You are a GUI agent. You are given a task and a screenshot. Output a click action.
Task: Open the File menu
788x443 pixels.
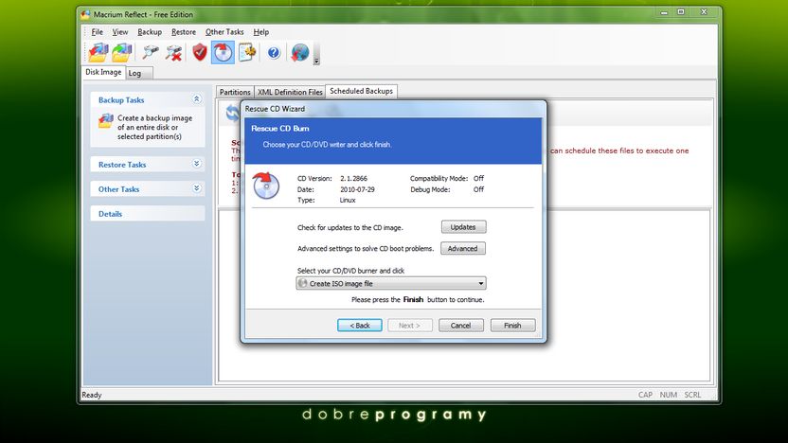tap(97, 31)
